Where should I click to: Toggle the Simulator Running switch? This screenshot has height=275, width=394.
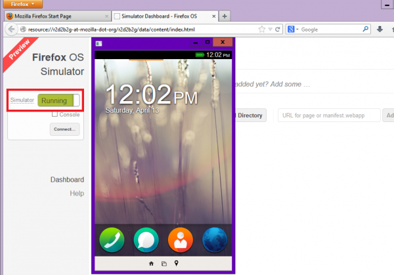(x=59, y=100)
